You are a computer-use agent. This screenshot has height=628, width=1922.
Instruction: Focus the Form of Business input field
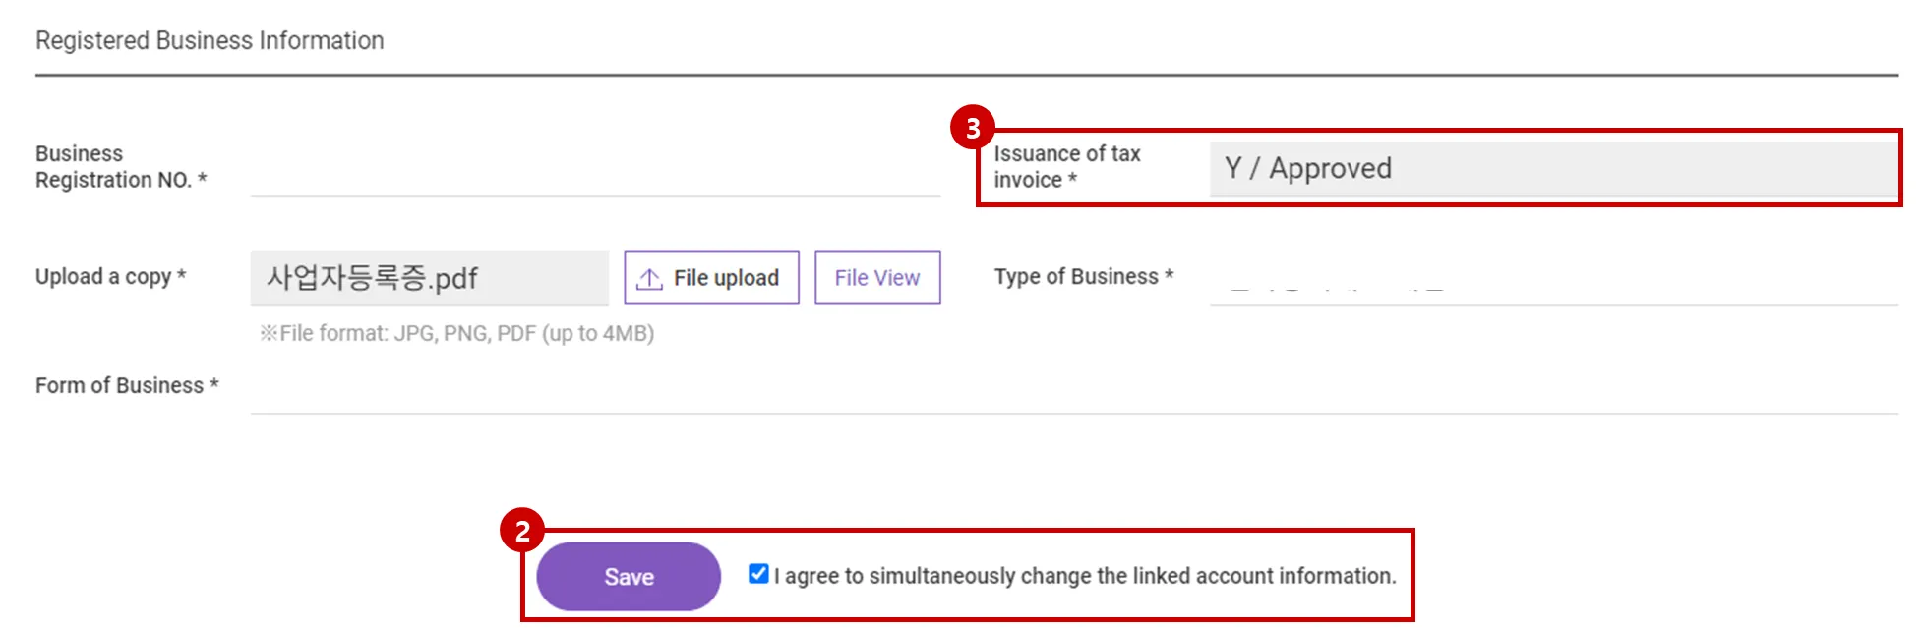pos(1072,390)
